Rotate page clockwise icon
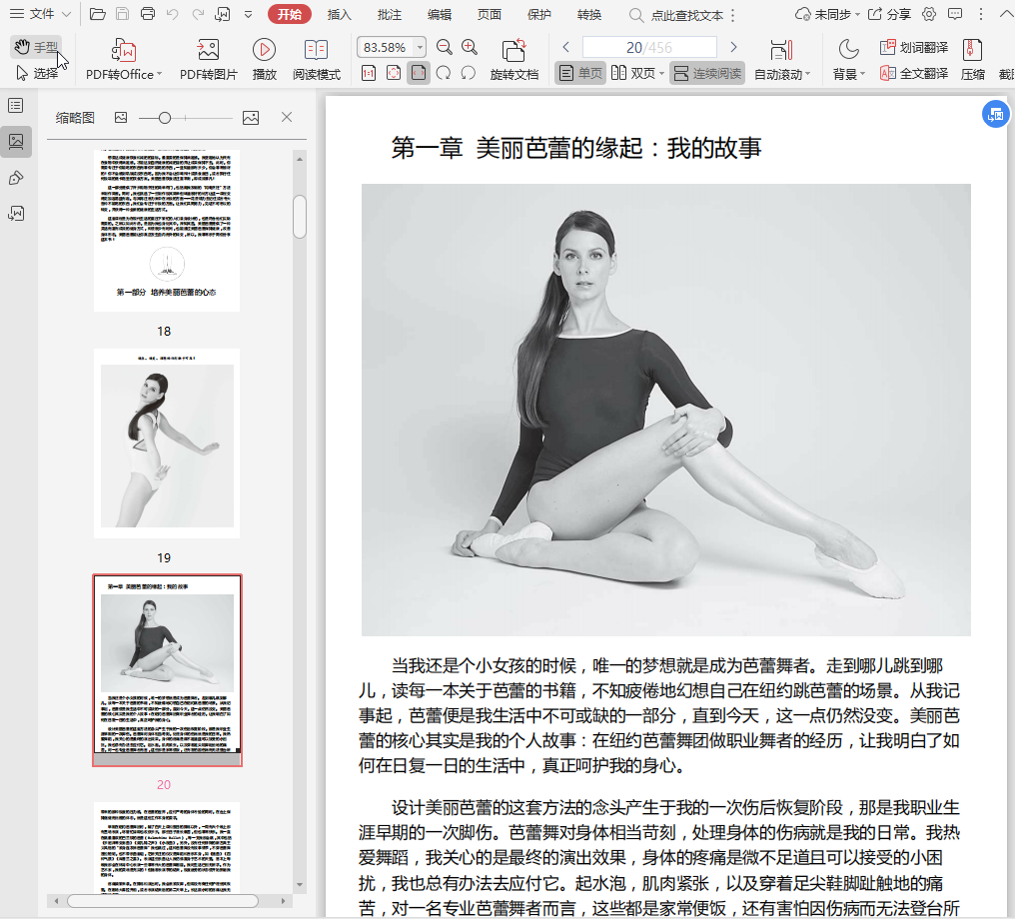The height and width of the screenshot is (919, 1015). pos(444,73)
